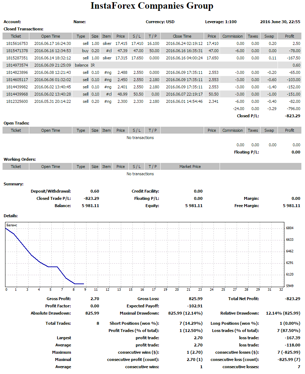
Task: Click the total commission "-24.00"
Action: click(x=238, y=109)
